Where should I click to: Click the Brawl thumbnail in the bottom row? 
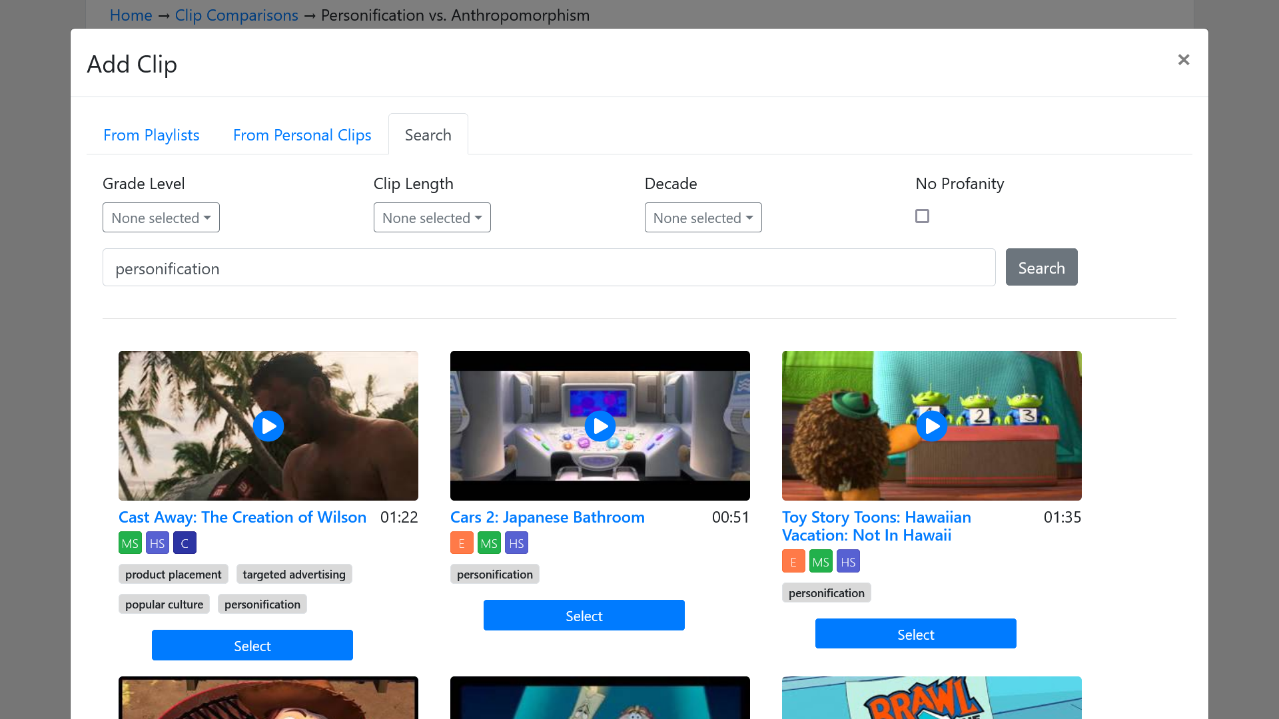click(932, 698)
